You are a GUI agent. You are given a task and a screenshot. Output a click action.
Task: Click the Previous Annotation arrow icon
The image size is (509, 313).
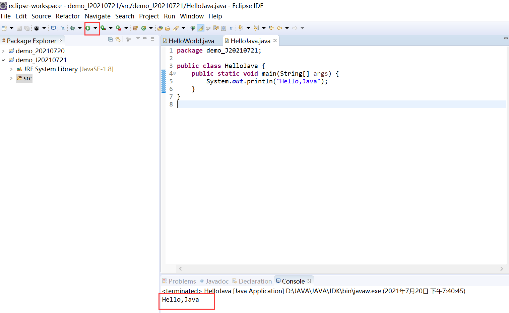click(x=256, y=28)
